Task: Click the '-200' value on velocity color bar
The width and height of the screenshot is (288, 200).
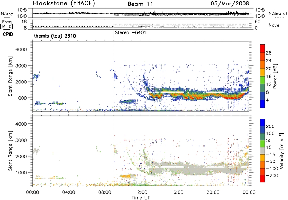Action: [x=272, y=175]
